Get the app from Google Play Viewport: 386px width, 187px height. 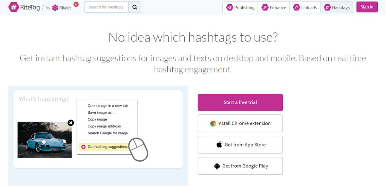click(240, 166)
